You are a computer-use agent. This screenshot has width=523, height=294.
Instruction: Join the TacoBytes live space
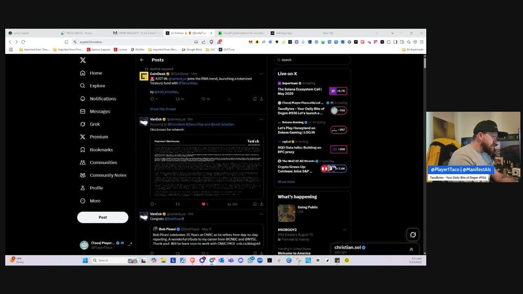tap(338, 110)
